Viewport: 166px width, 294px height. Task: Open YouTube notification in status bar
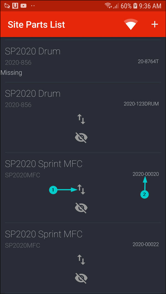pos(23,6)
